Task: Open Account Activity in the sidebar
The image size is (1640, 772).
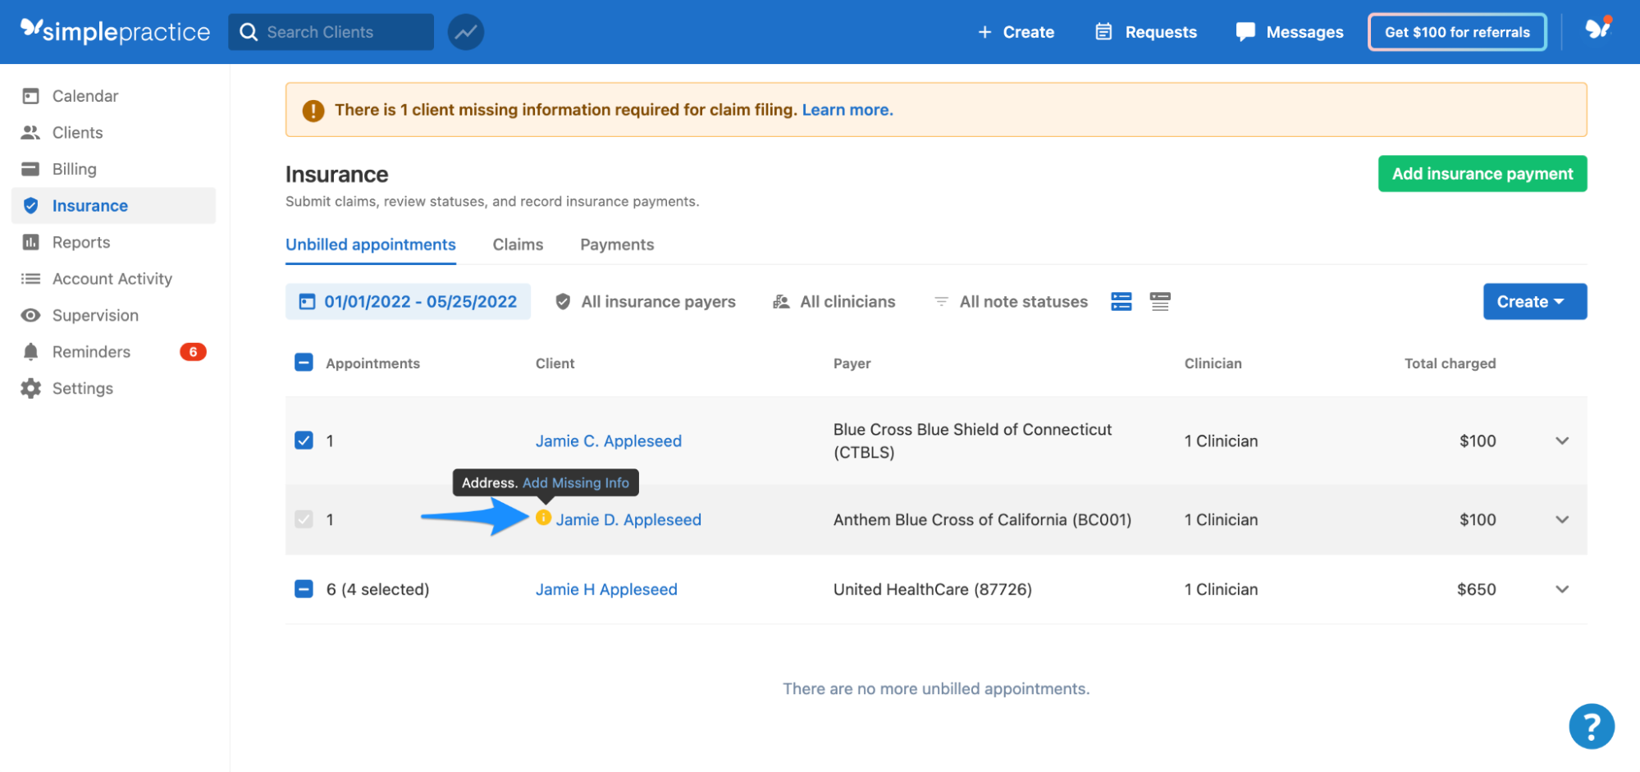Action: 113,279
